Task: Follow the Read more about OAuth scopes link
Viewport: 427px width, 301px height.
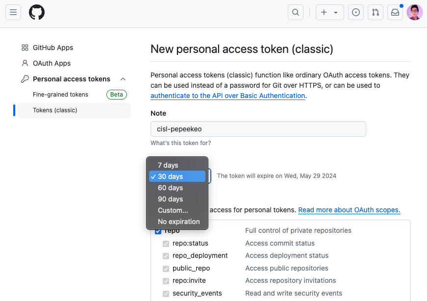Action: (349, 210)
